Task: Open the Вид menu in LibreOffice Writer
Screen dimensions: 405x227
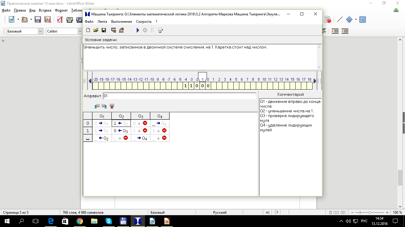Action: point(32,10)
